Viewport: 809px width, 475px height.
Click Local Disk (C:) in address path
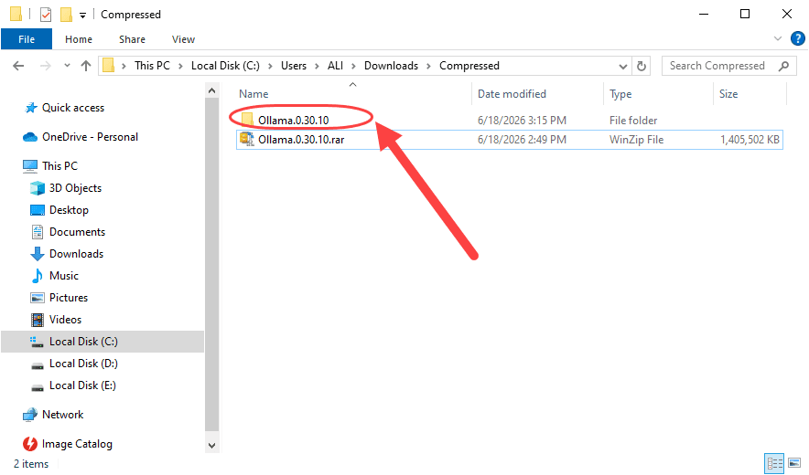tap(225, 66)
